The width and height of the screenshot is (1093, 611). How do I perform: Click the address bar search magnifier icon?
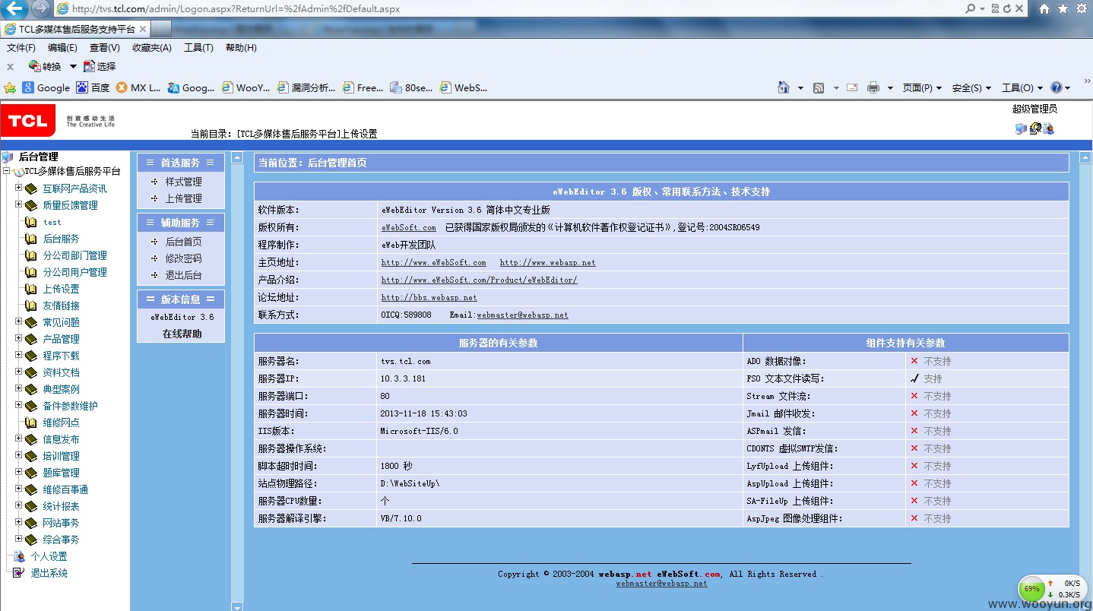pyautogui.click(x=971, y=8)
